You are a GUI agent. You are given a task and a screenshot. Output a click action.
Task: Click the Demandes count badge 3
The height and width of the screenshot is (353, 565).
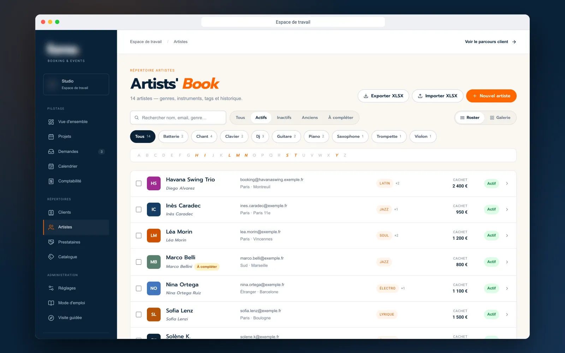click(x=101, y=152)
